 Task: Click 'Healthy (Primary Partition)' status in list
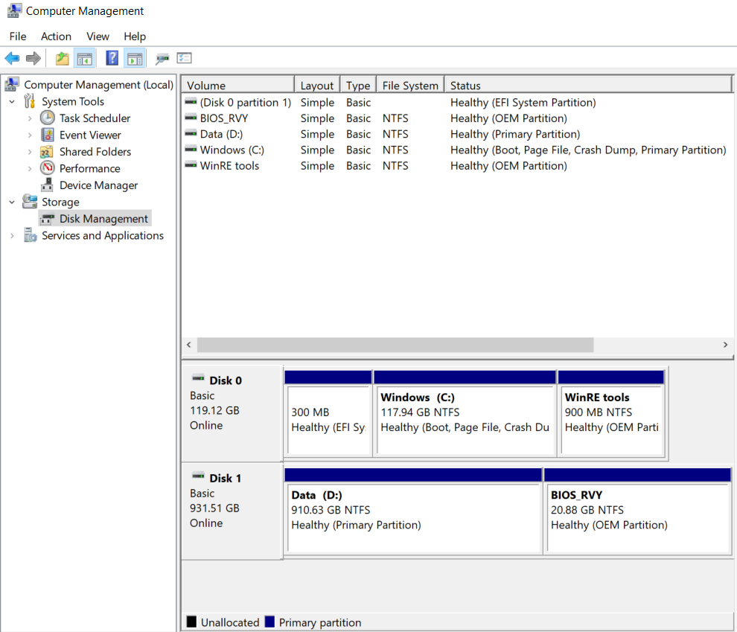click(514, 134)
